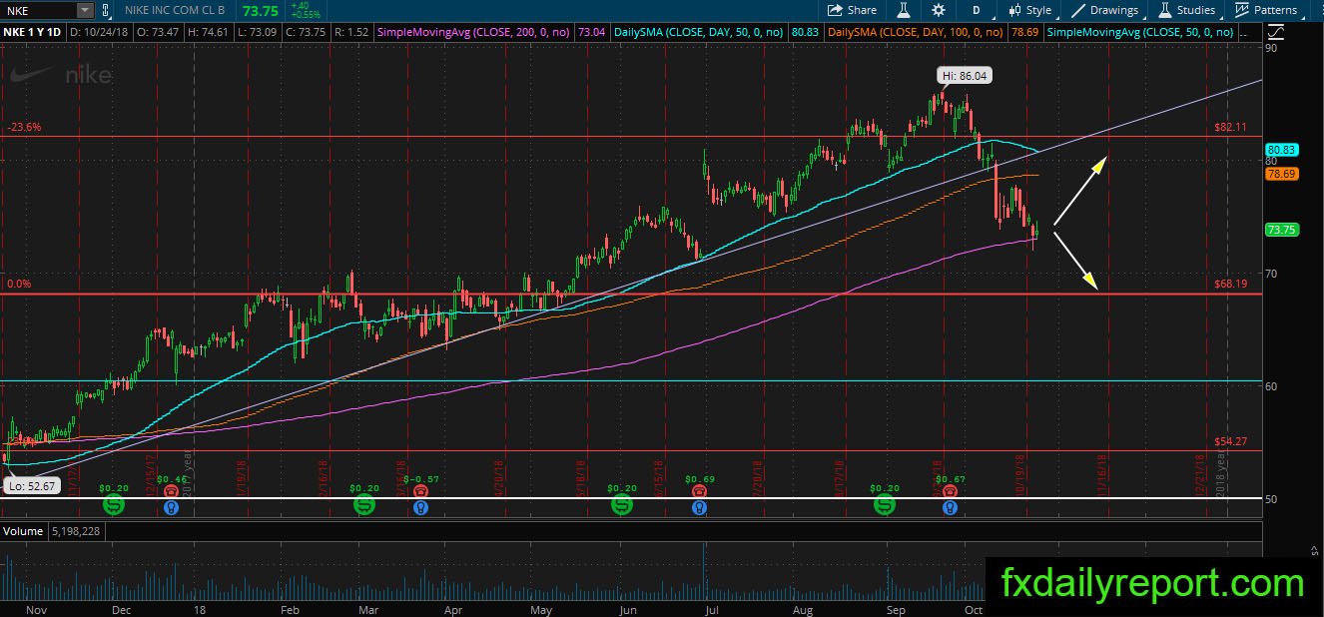Click the 78.69 orange price axis tag
This screenshot has width=1324, height=617.
1281,174
